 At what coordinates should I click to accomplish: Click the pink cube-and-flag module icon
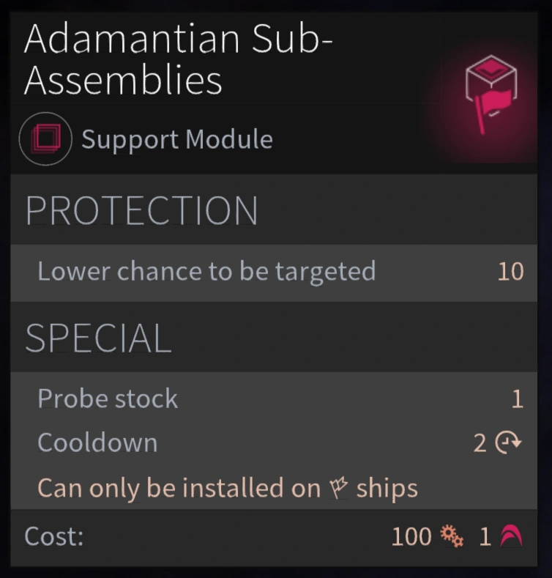pyautogui.click(x=491, y=95)
